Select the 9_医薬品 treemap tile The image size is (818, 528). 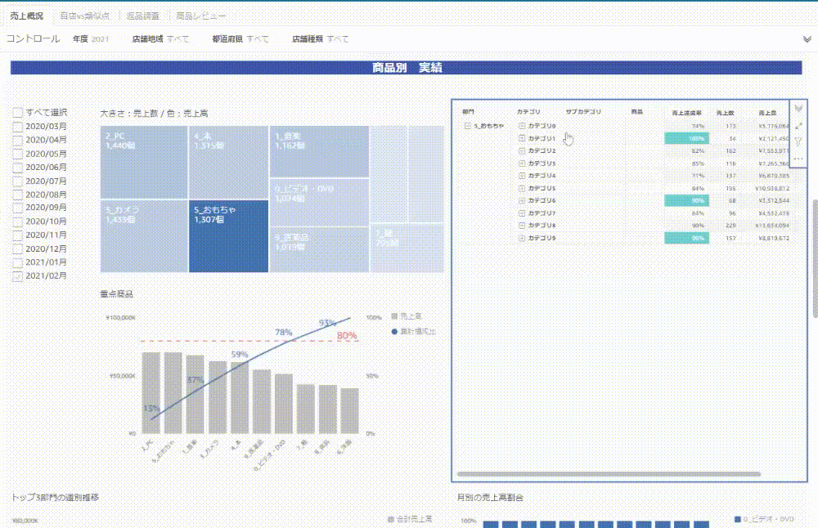pos(319,249)
